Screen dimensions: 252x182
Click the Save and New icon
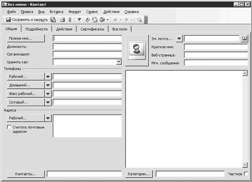click(x=53, y=20)
